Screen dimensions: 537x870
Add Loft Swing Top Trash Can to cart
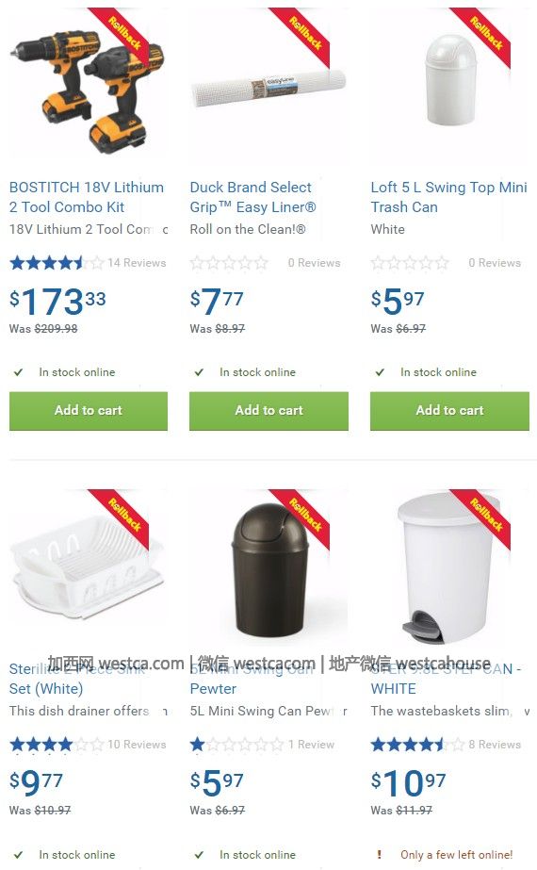coord(450,411)
